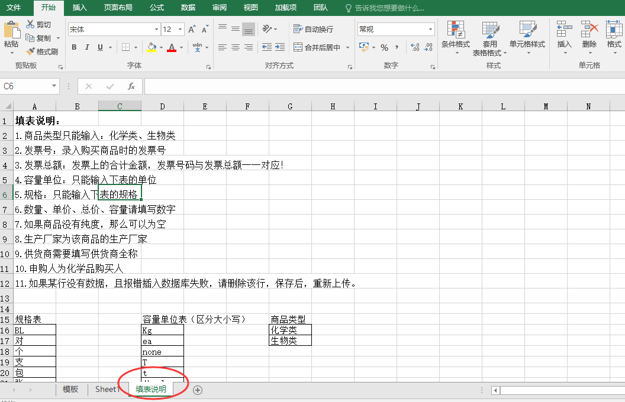Add a new sheet with the plus button

(x=198, y=390)
